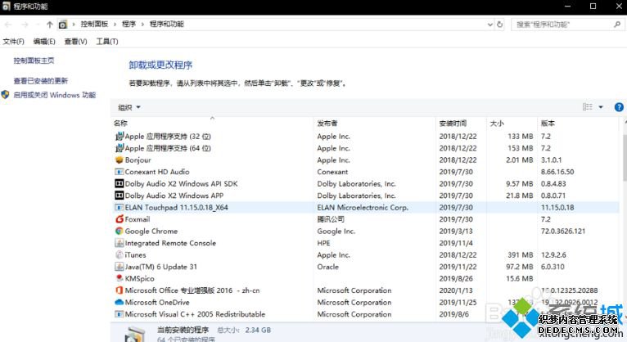Click the forward navigation arrow
The height and width of the screenshot is (342, 627).
pyautogui.click(x=25, y=25)
